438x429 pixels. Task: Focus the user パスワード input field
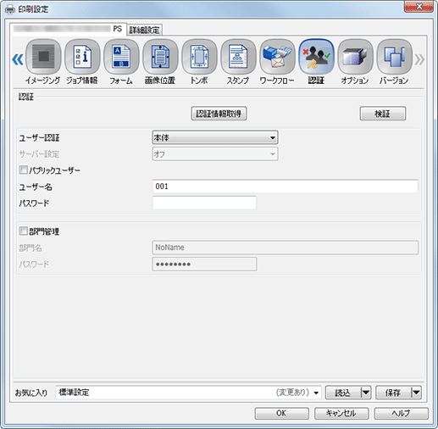pyautogui.click(x=204, y=203)
